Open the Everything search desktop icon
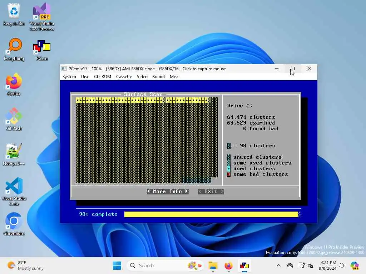 click(x=14, y=49)
